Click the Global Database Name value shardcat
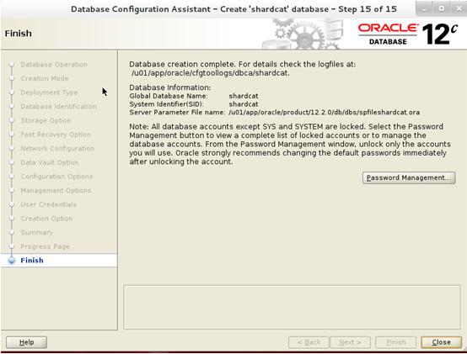The height and width of the screenshot is (354, 467). tap(244, 96)
